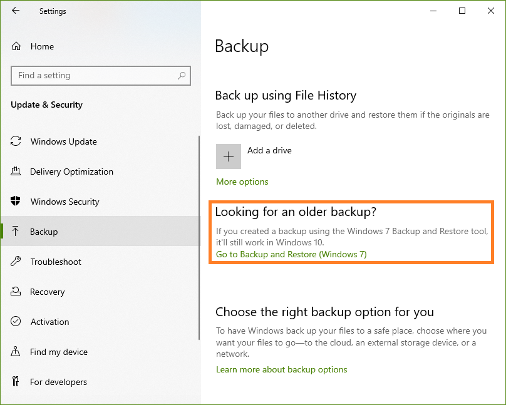
Task: Click the Troubleshoot wrench icon
Action: (16, 261)
